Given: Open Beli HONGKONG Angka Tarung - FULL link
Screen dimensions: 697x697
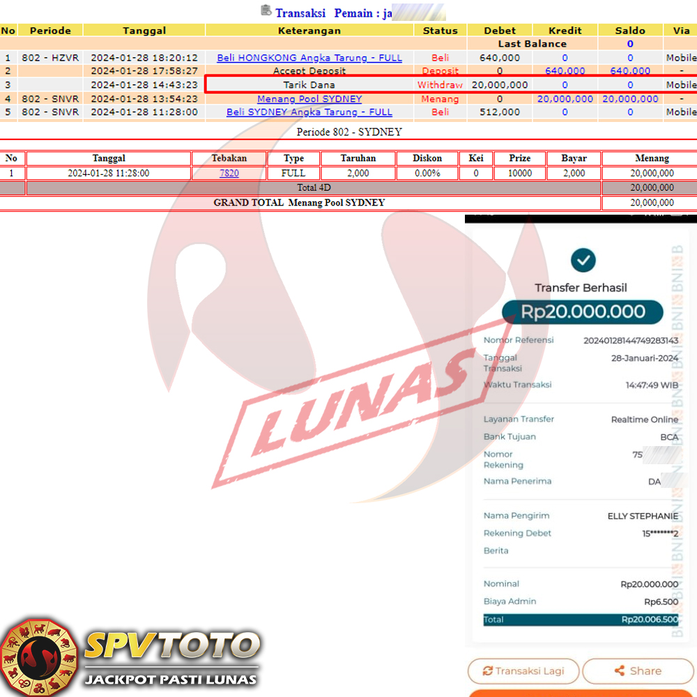Looking at the screenshot, I should click(x=309, y=58).
